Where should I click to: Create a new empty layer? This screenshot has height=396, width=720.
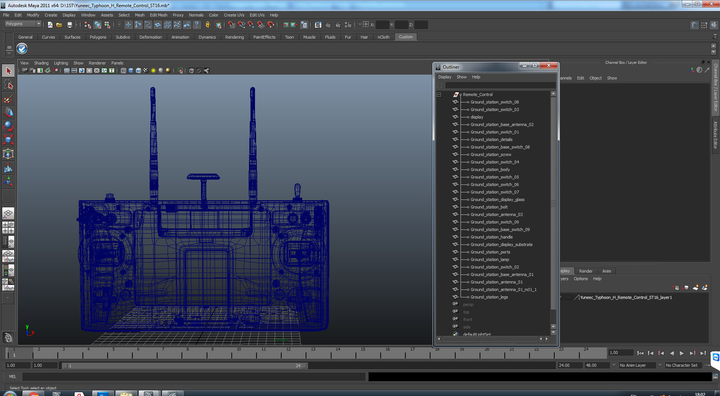[x=695, y=288]
